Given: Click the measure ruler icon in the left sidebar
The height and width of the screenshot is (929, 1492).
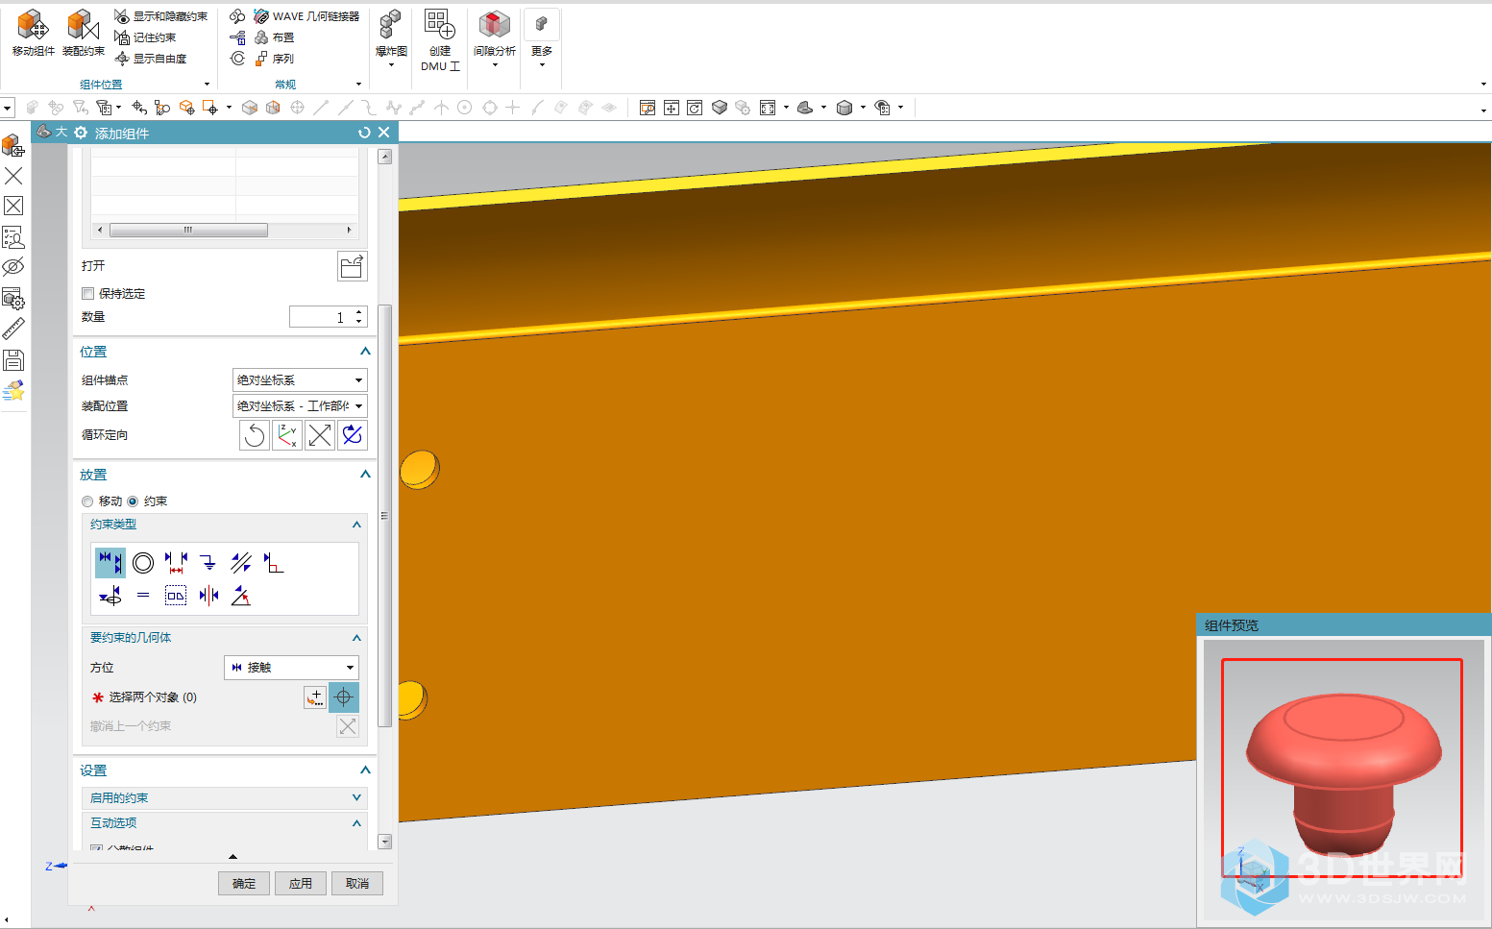Looking at the screenshot, I should coord(13,330).
